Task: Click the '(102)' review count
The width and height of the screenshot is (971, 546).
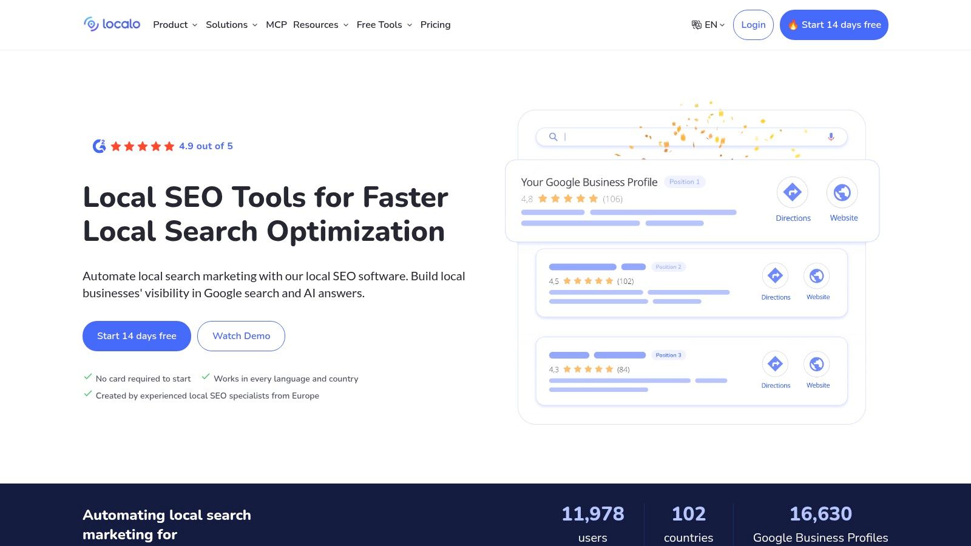Action: [625, 281]
